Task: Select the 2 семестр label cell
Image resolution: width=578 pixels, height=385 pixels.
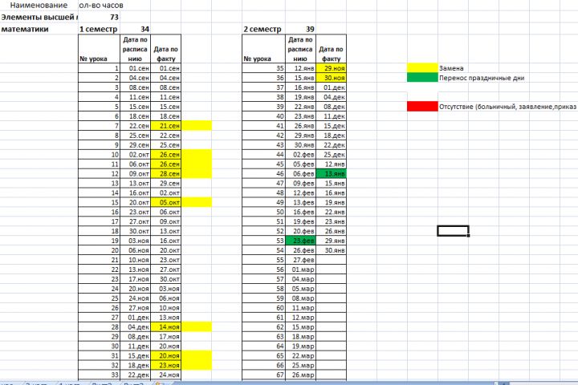Action: pyautogui.click(x=263, y=29)
